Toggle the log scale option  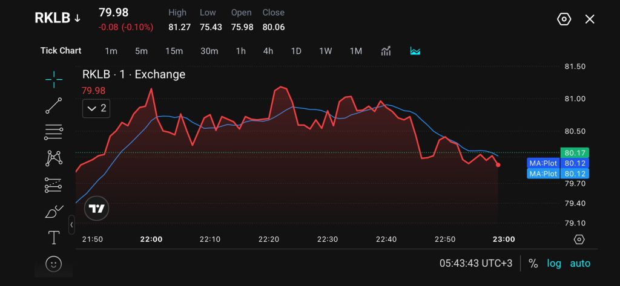(554, 264)
